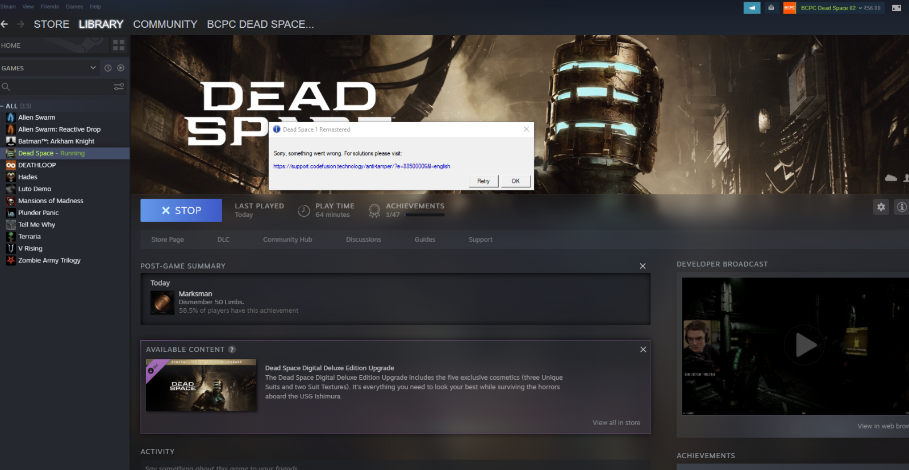The height and width of the screenshot is (470, 909).
Task: Go to the Store tab
Action: click(51, 24)
